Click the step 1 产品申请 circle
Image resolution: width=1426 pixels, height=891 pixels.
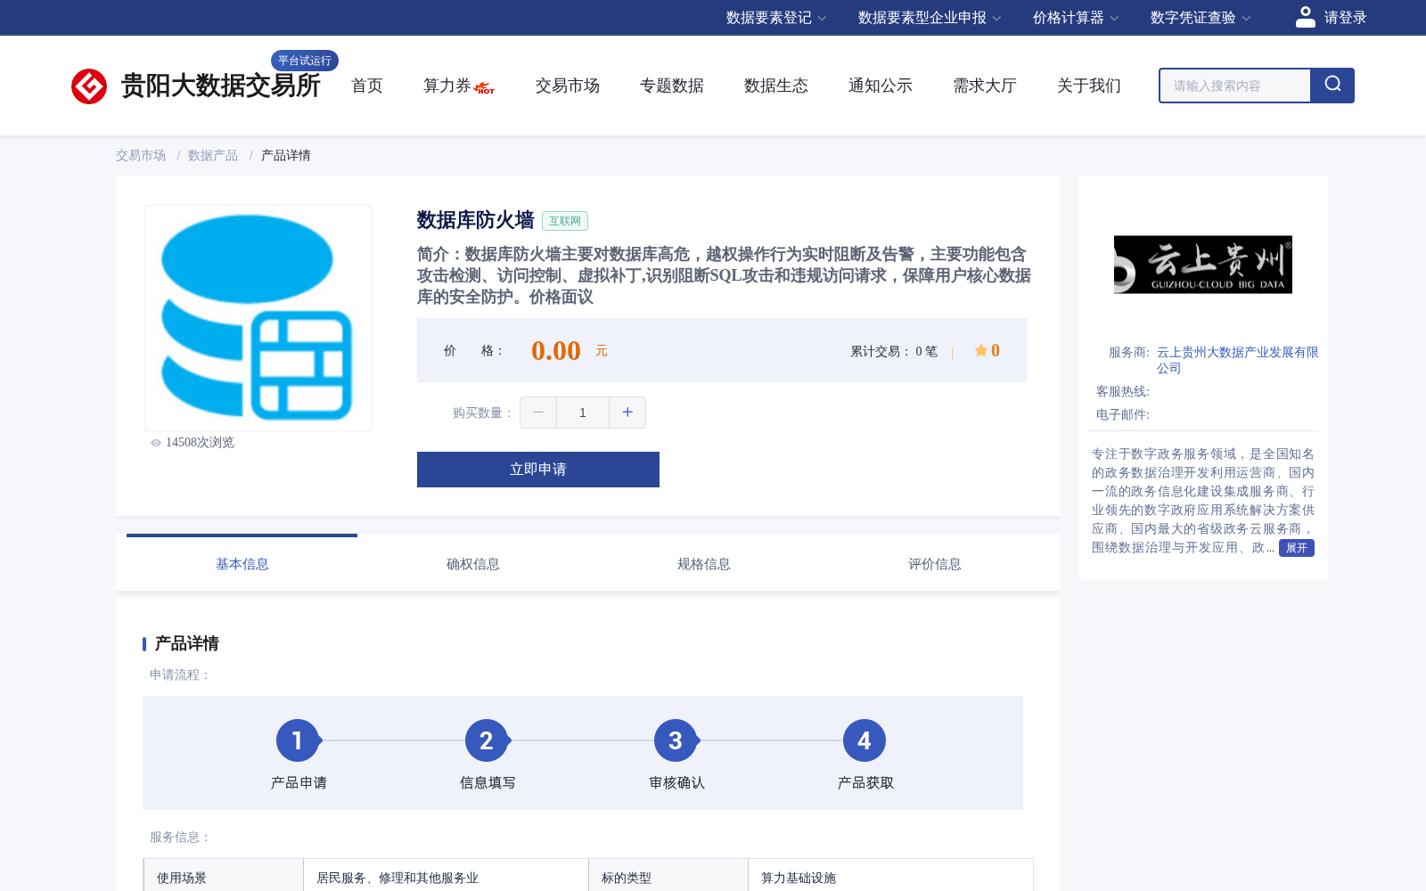point(298,740)
